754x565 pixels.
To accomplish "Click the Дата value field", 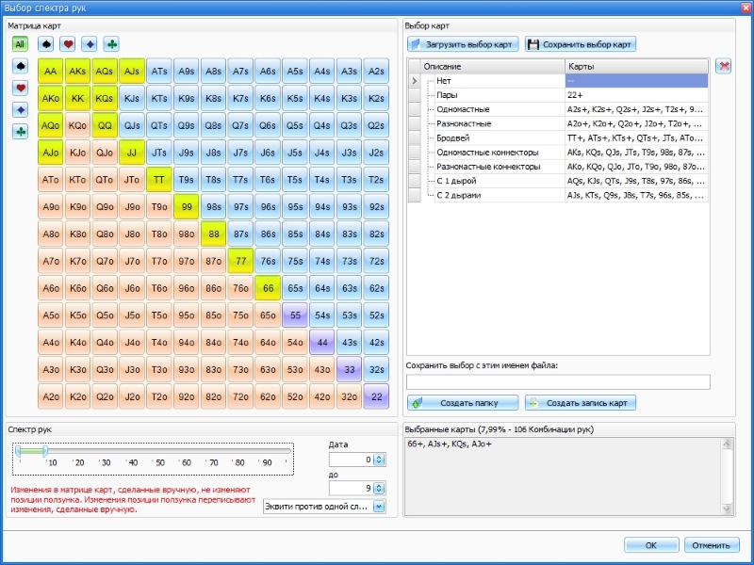I will tap(352, 460).
